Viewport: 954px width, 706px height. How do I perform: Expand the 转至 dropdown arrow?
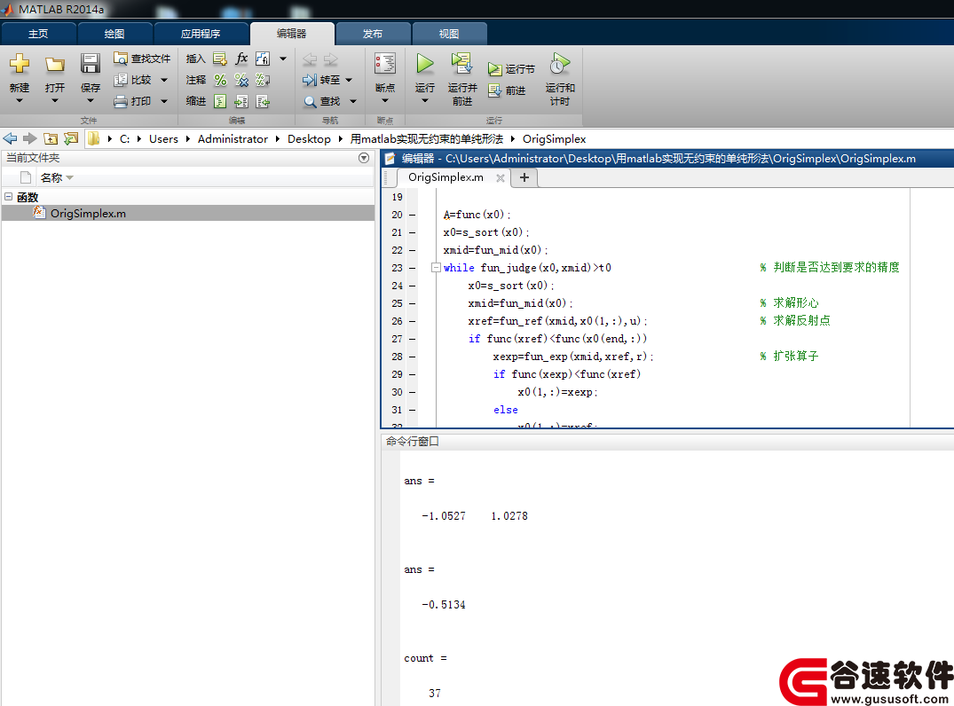click(x=349, y=80)
